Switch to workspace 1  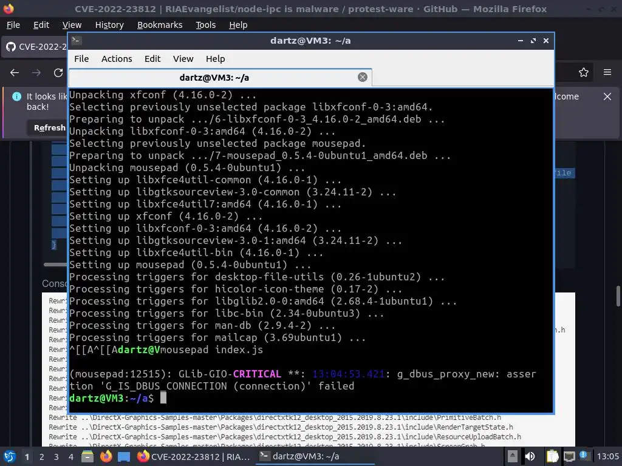pos(27,457)
